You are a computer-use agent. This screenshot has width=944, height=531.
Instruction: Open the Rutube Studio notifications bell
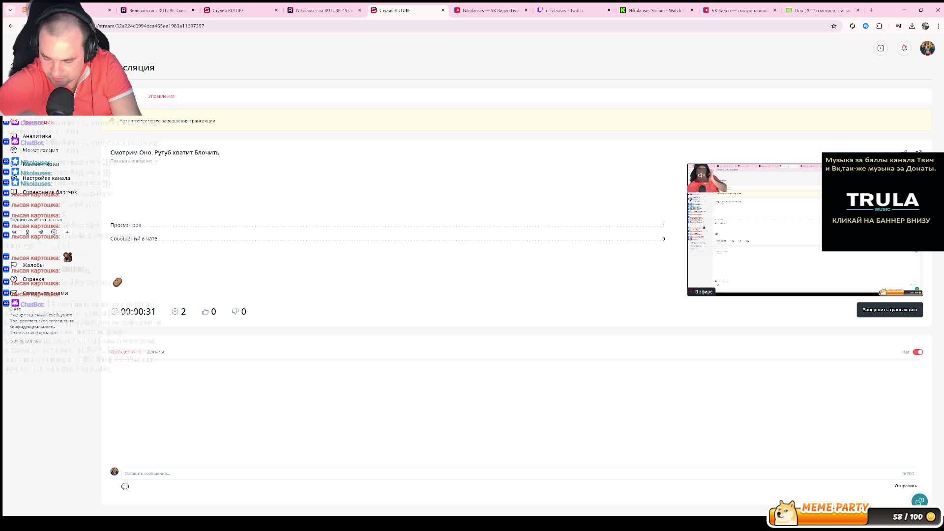904,48
